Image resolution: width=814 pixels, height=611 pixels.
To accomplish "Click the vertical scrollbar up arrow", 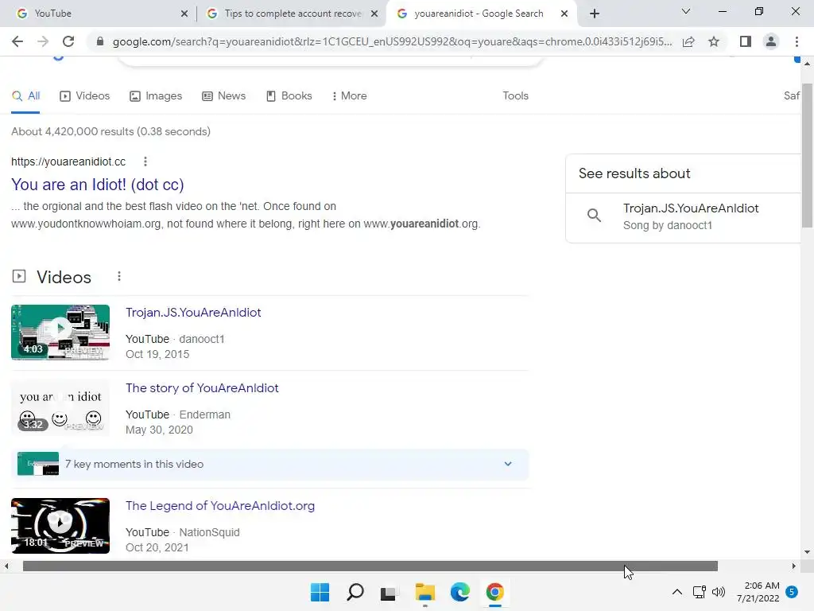I will [x=807, y=64].
